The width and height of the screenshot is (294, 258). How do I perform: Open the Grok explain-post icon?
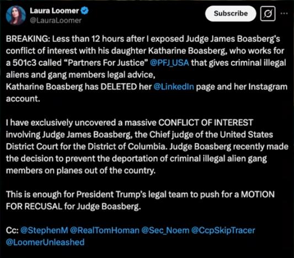coord(268,13)
